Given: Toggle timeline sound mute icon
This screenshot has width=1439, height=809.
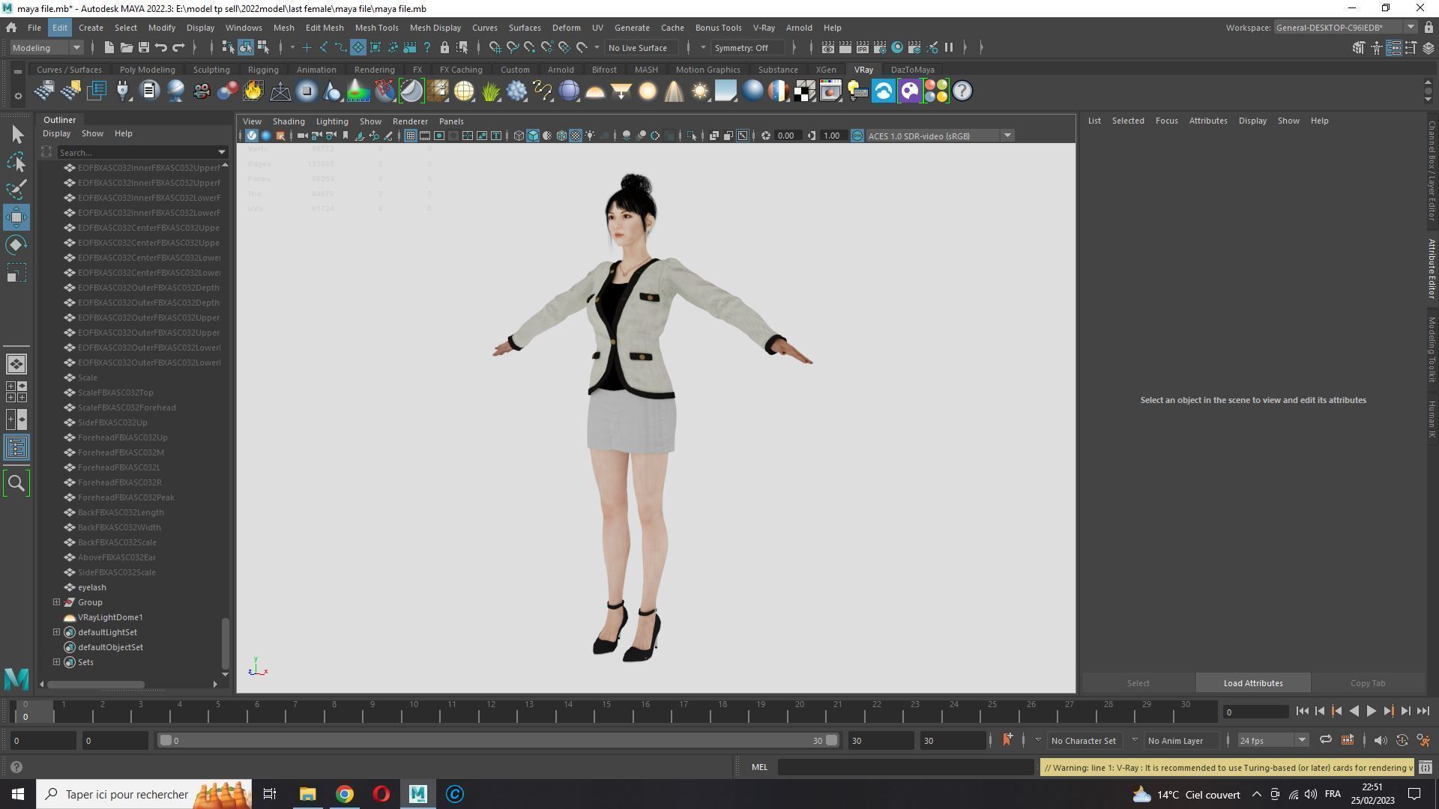Looking at the screenshot, I should point(1380,741).
